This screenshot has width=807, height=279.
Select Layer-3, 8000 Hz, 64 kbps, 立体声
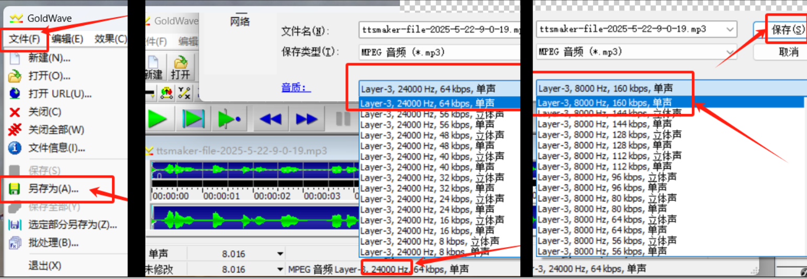607,219
